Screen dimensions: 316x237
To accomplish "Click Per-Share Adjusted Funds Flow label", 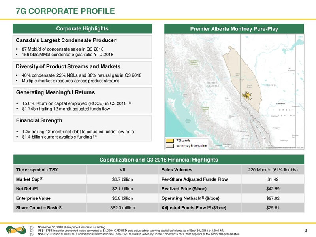I will [200, 179].
